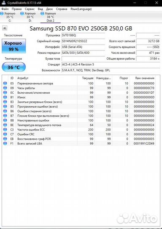Select drive C: at 35 °C
162x229 pixels.
10,17
